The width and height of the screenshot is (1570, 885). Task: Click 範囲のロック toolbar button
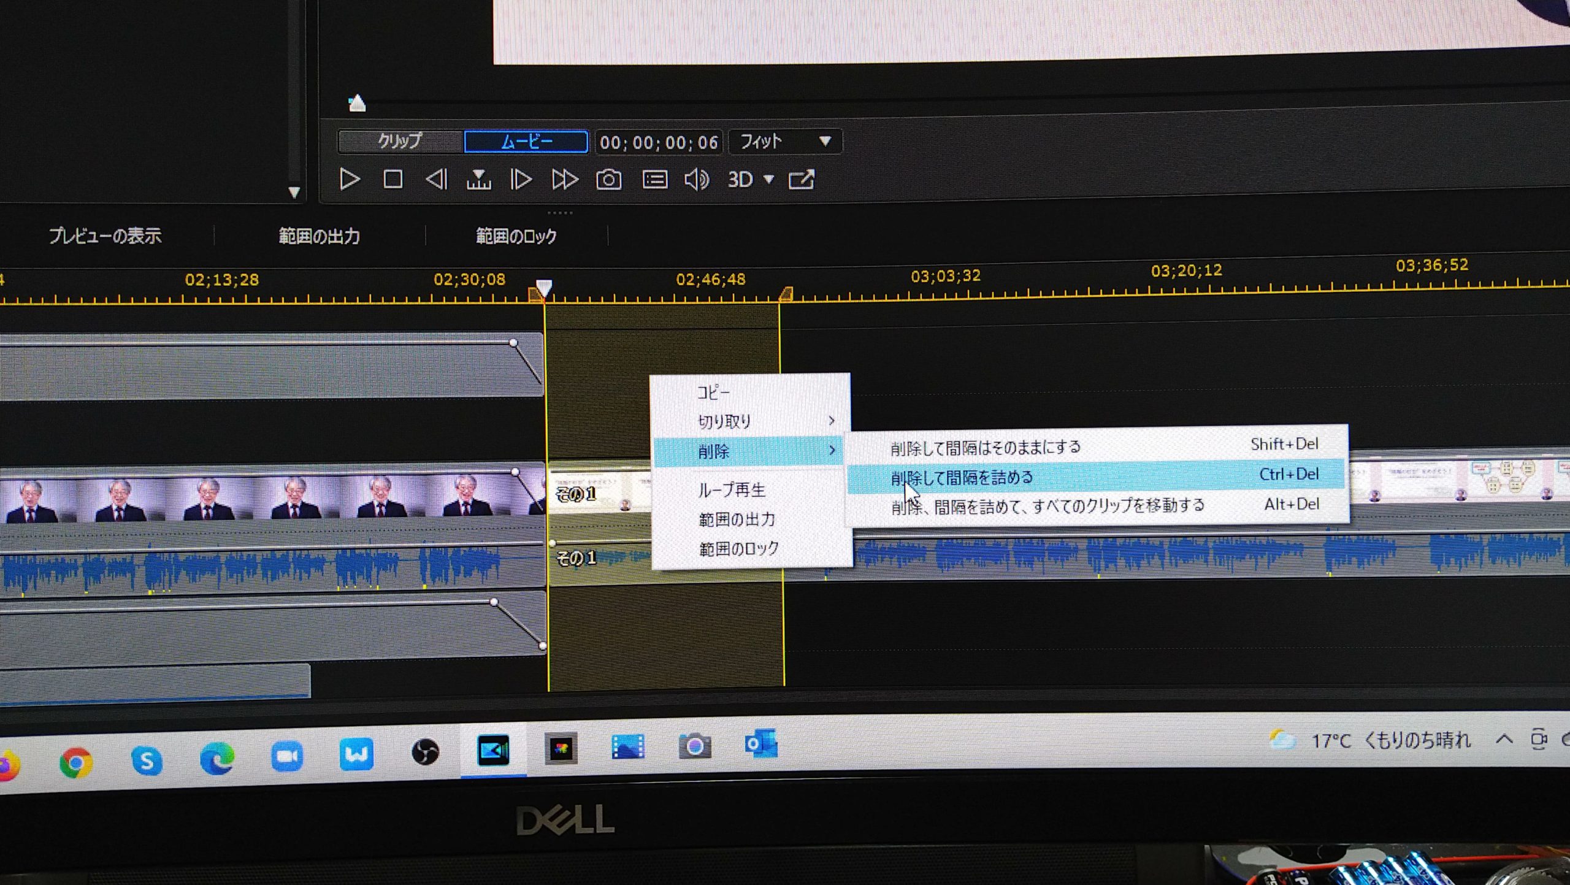[x=516, y=236]
